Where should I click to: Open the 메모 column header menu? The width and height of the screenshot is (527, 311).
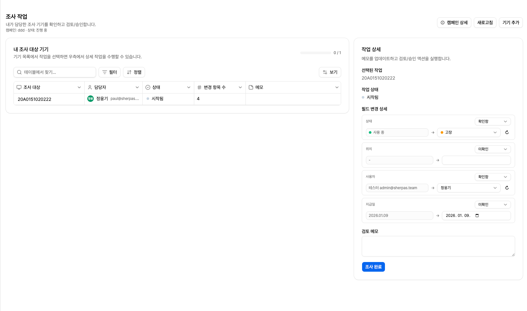click(337, 87)
